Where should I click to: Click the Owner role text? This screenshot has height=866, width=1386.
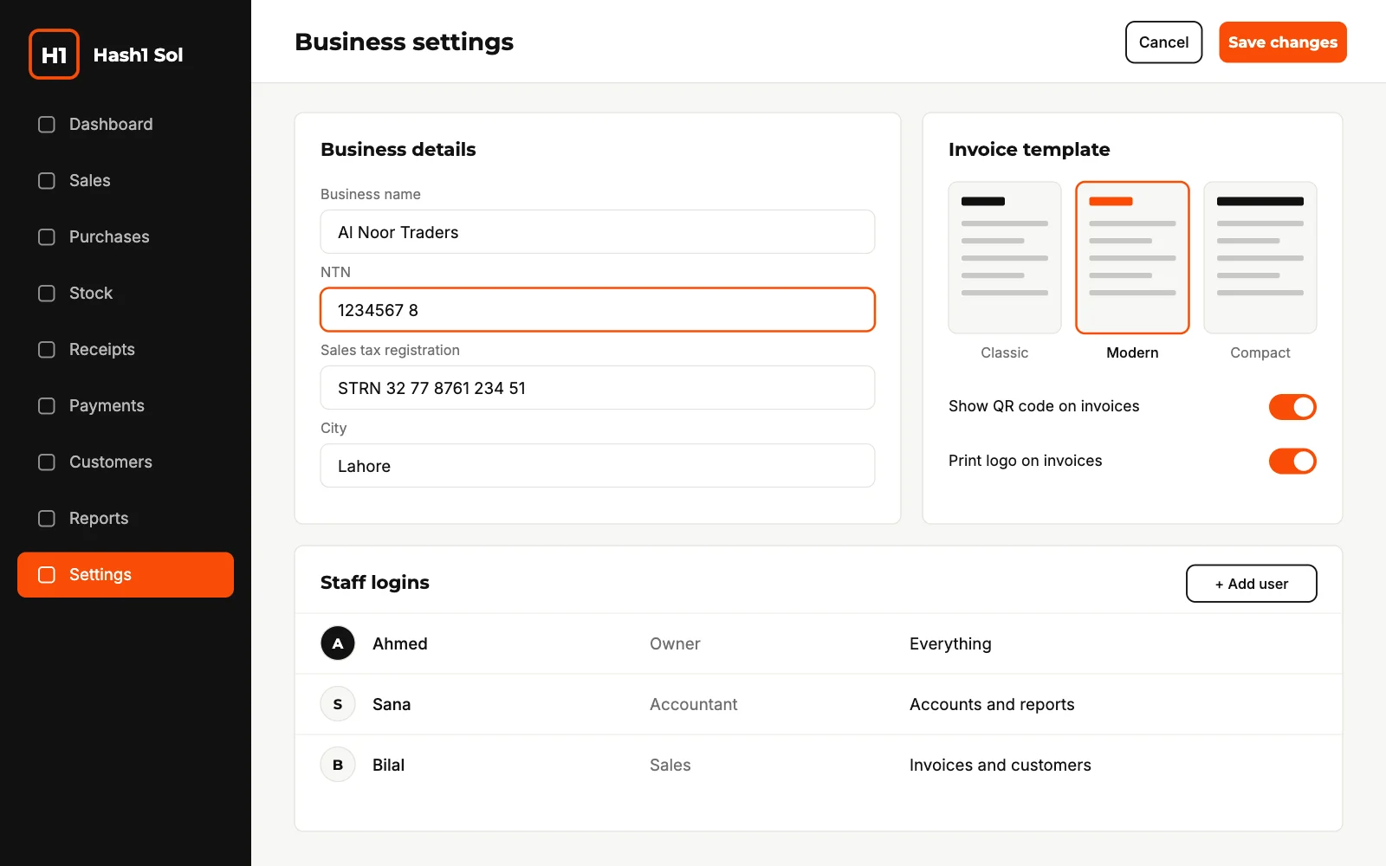click(x=675, y=643)
